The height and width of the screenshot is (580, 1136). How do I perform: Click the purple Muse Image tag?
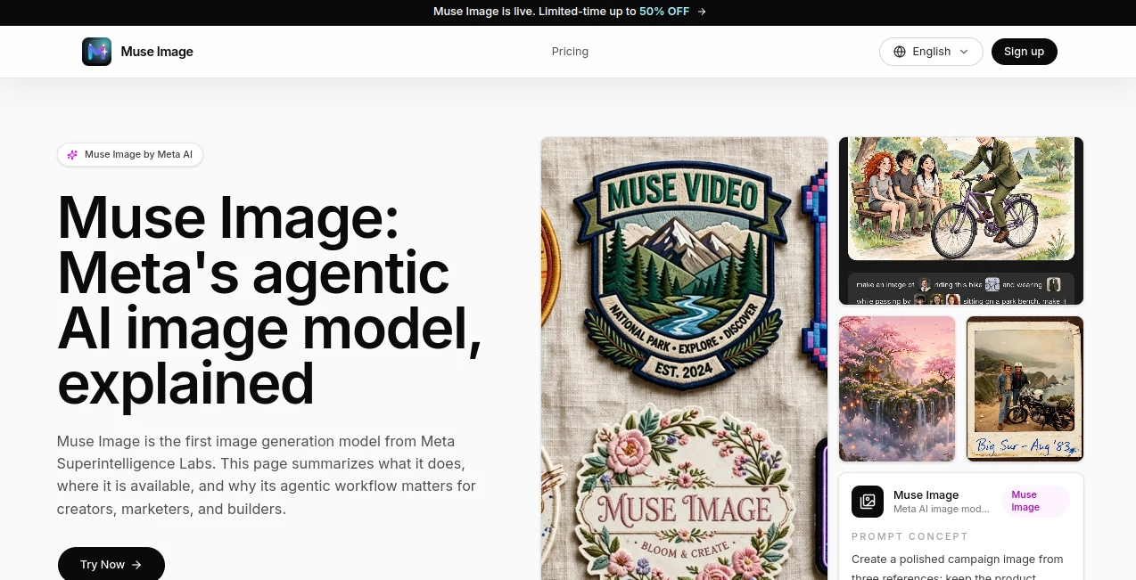(1035, 501)
